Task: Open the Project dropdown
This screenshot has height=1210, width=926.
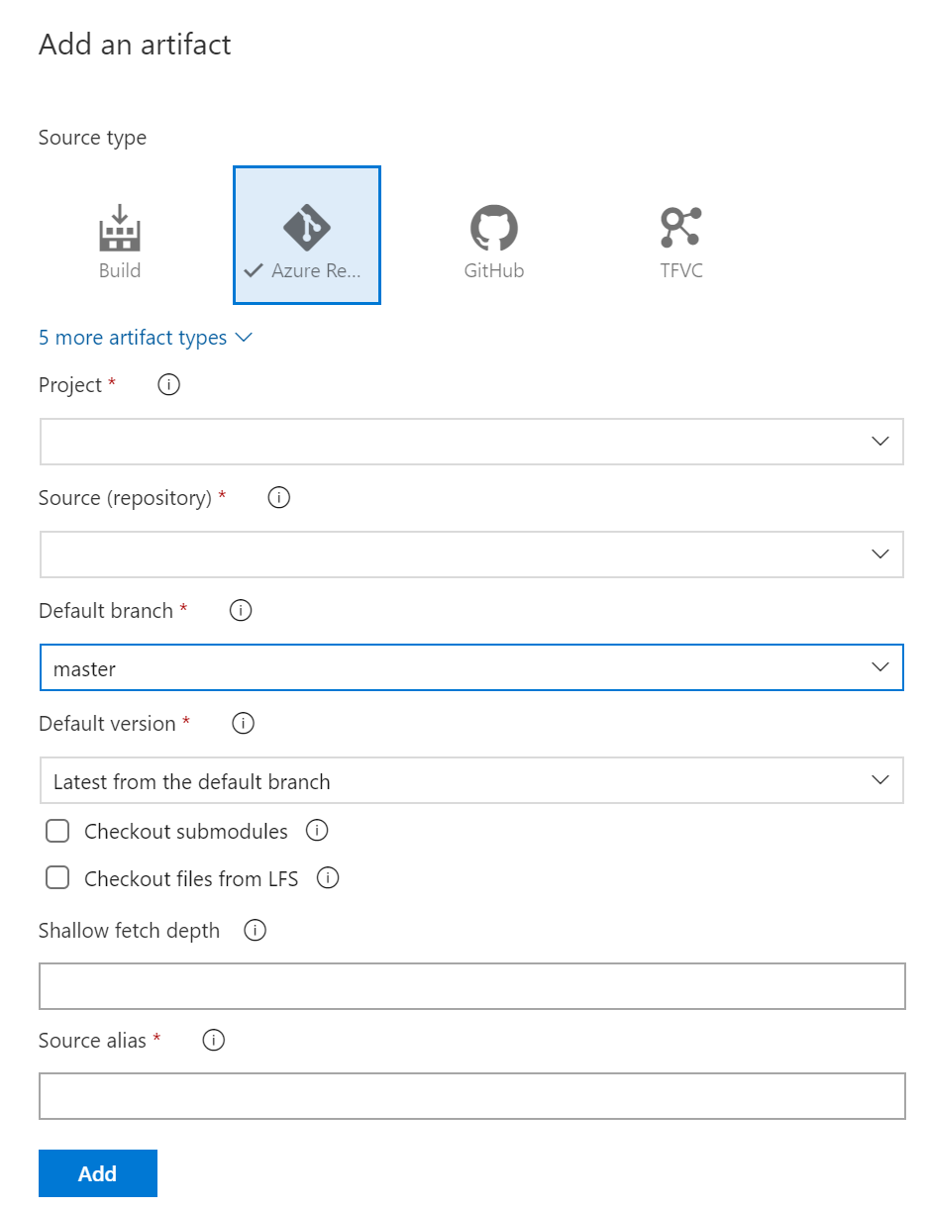Action: (x=471, y=442)
